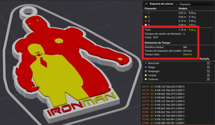Select G-code line 25783
215x125 pixels.
tap(163, 119)
